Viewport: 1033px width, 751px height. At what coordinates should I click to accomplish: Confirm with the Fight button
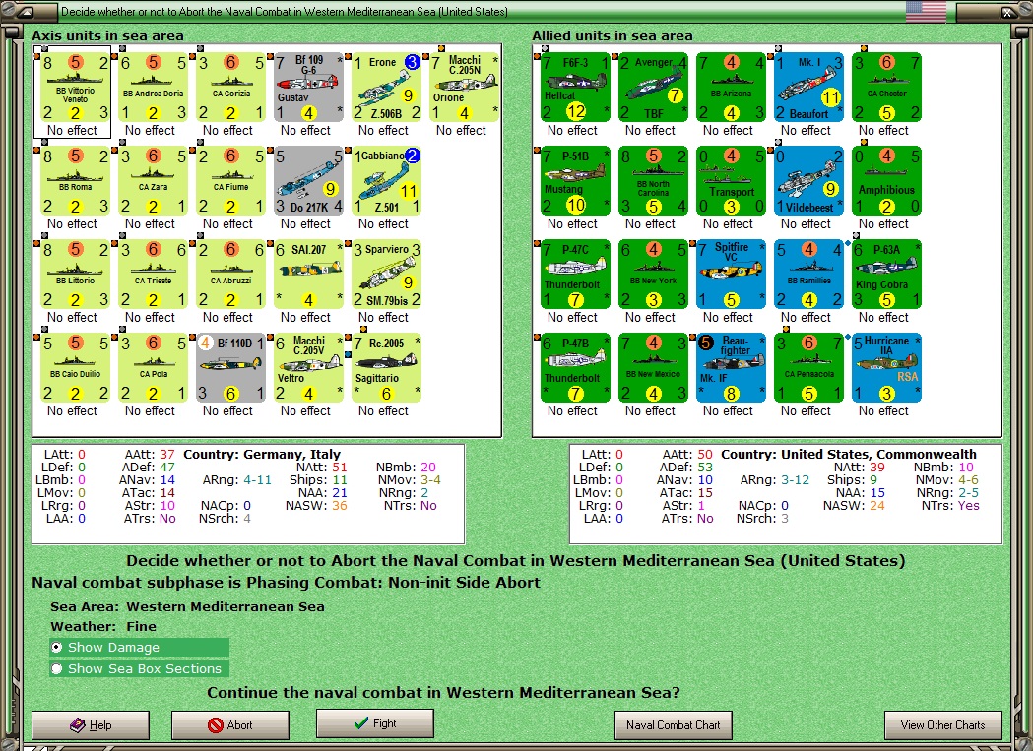pyautogui.click(x=375, y=723)
